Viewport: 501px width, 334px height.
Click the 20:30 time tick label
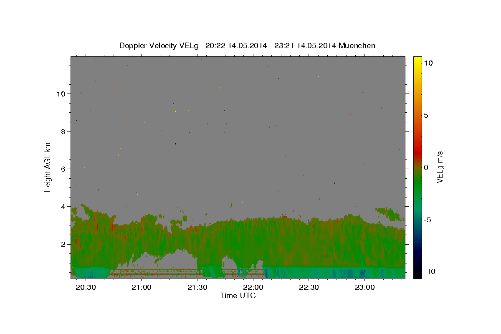pos(86,288)
